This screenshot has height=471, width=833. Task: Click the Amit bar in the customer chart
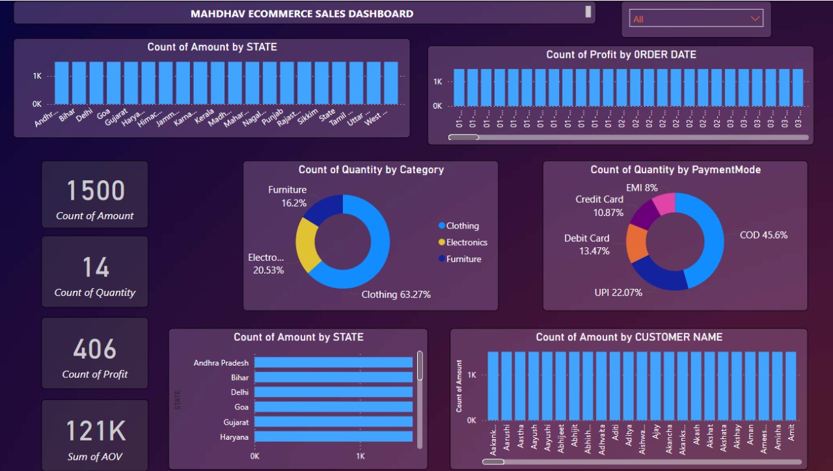(x=791, y=386)
